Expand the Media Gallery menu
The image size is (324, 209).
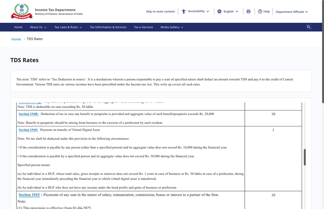click(172, 27)
